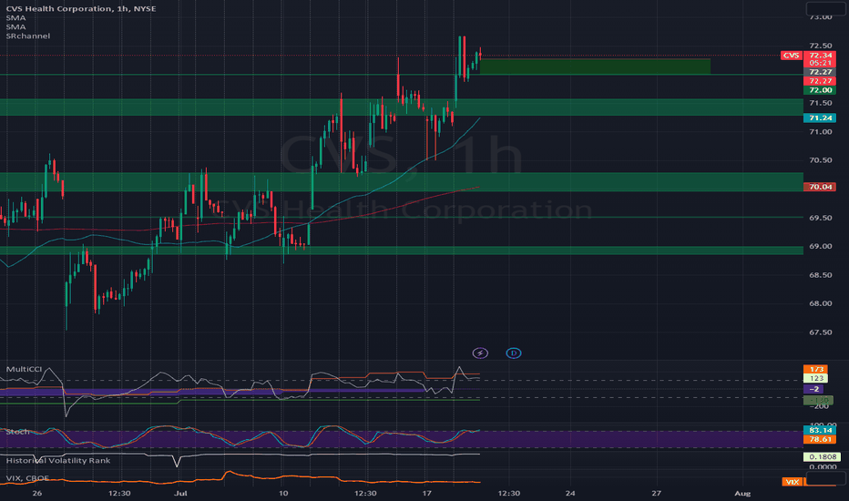
Task: Click the chart title 'CVS Health Corporation, 1h, NYSE'
Action: point(81,9)
